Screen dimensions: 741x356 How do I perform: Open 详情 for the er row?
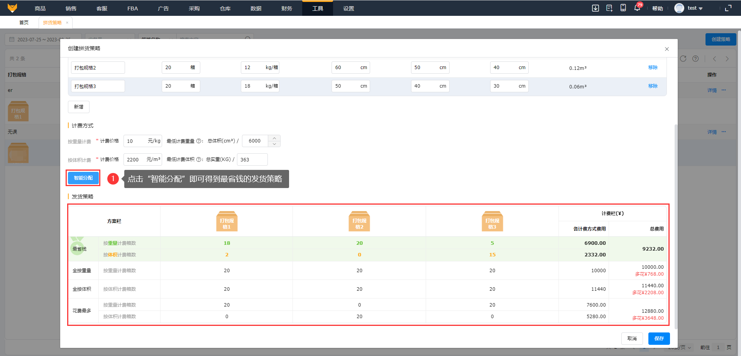(x=712, y=90)
